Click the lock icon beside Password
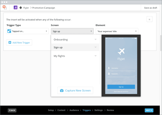The width and height of the screenshot is (162, 115). [109, 74]
